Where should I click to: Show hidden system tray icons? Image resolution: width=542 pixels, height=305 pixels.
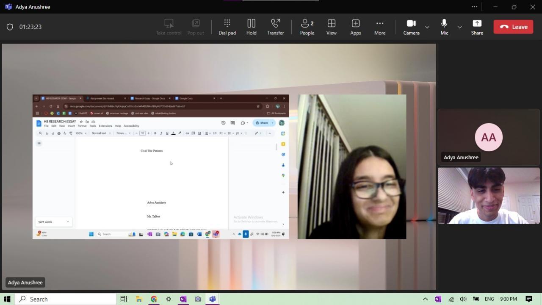click(425, 299)
